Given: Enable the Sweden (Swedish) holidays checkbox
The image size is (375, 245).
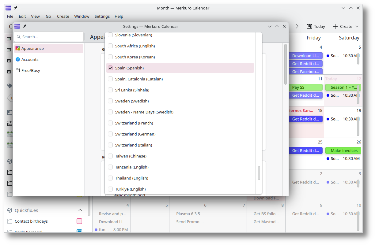Looking at the screenshot, I should [x=110, y=101].
